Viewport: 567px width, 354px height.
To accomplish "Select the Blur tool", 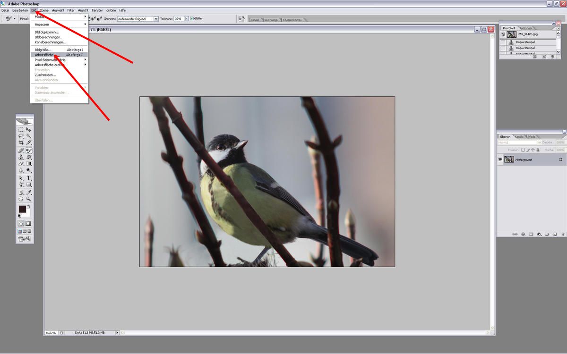I will click(x=21, y=170).
